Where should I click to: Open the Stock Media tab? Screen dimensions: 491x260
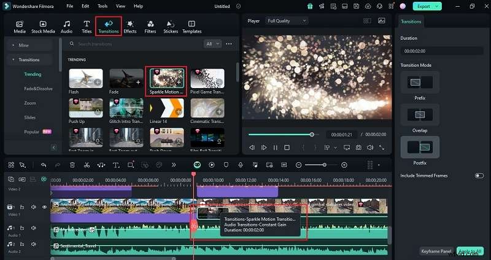(43, 27)
